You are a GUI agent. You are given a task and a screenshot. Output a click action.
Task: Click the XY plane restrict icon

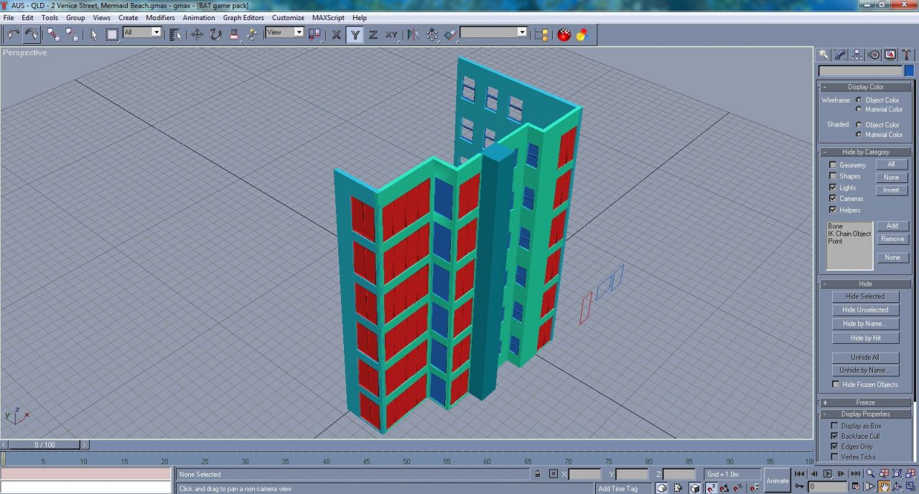391,34
